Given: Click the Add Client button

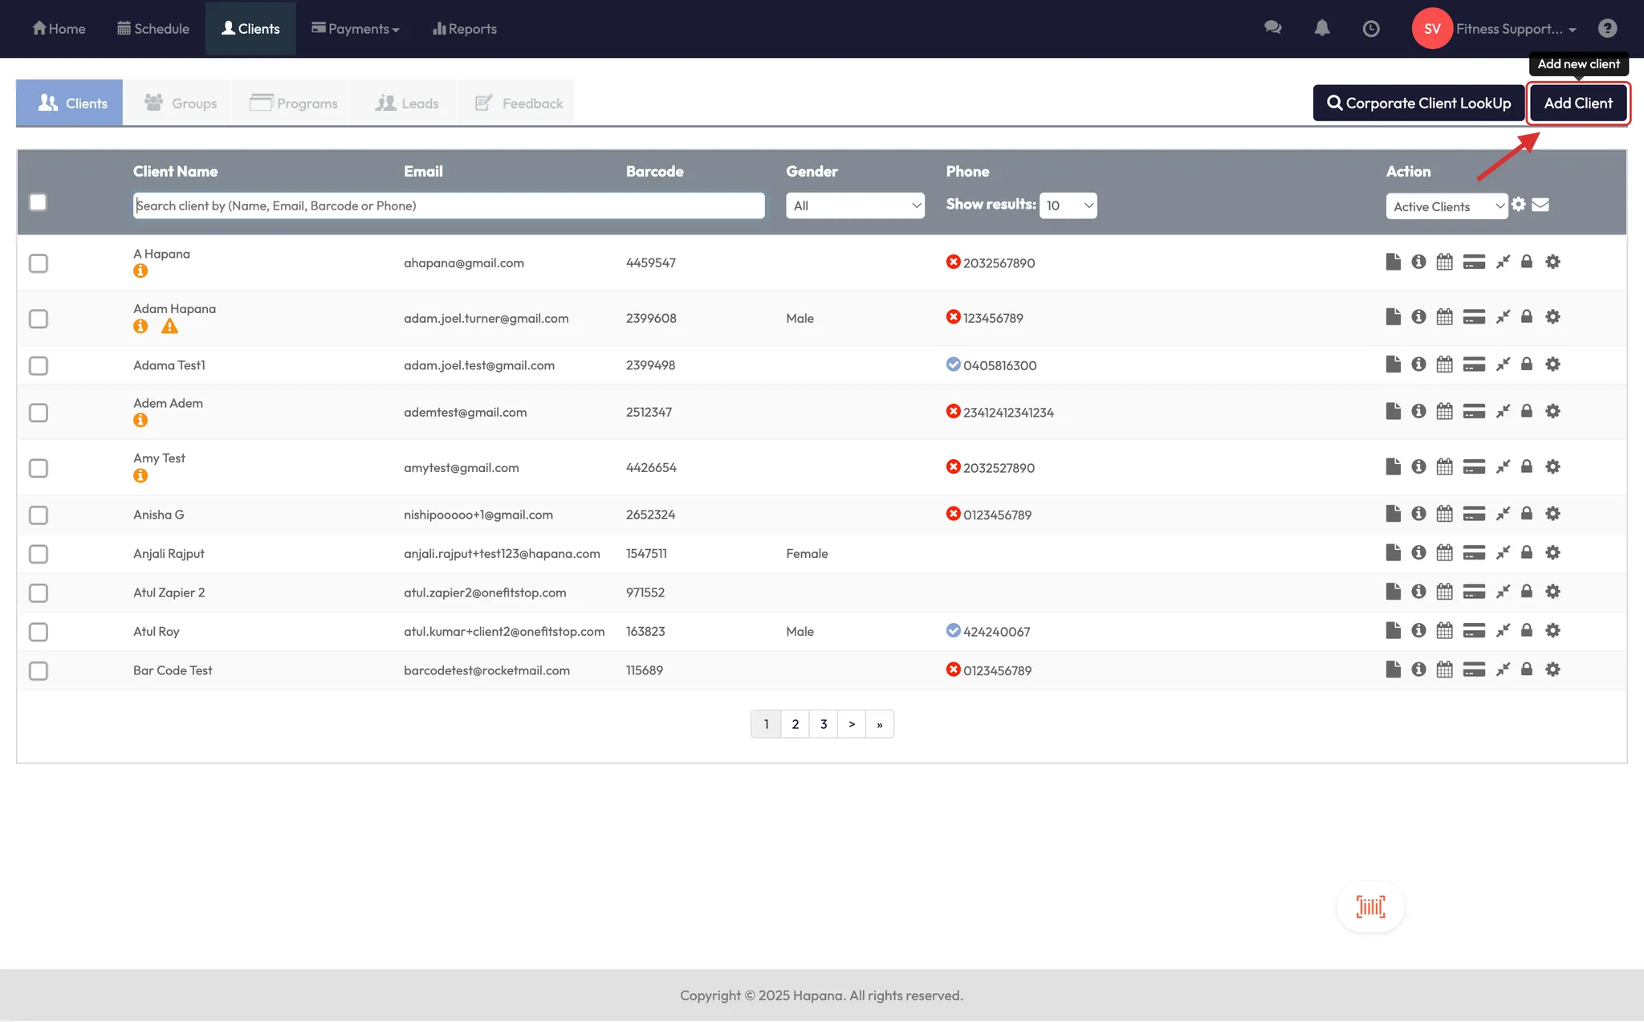Looking at the screenshot, I should pyautogui.click(x=1578, y=104).
